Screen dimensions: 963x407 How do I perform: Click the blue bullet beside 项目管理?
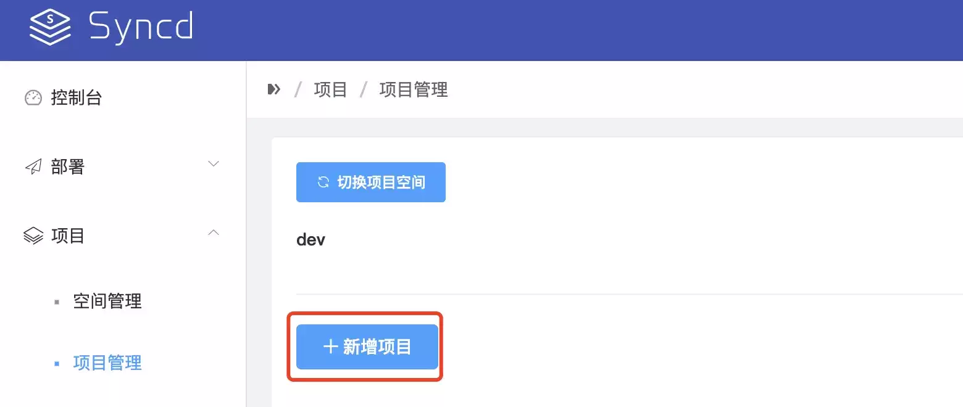(57, 364)
